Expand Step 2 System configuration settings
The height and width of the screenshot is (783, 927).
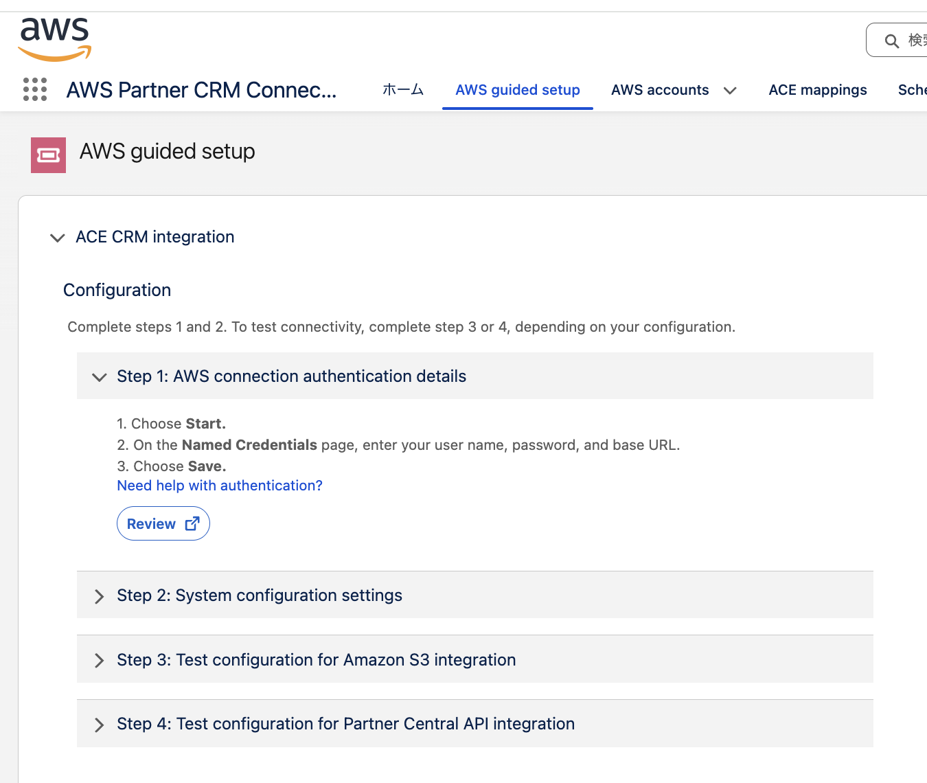[100, 596]
